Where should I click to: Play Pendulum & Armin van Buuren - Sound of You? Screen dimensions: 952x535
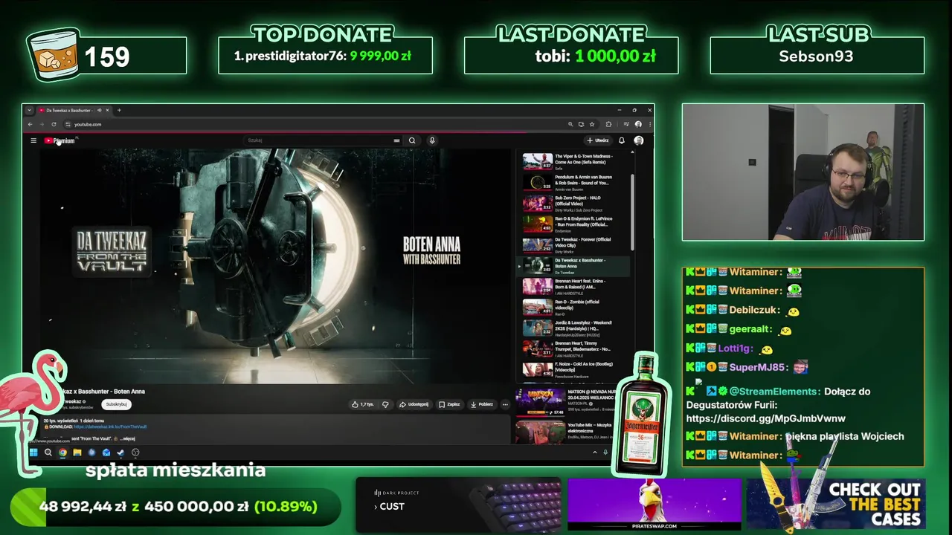tap(573, 182)
